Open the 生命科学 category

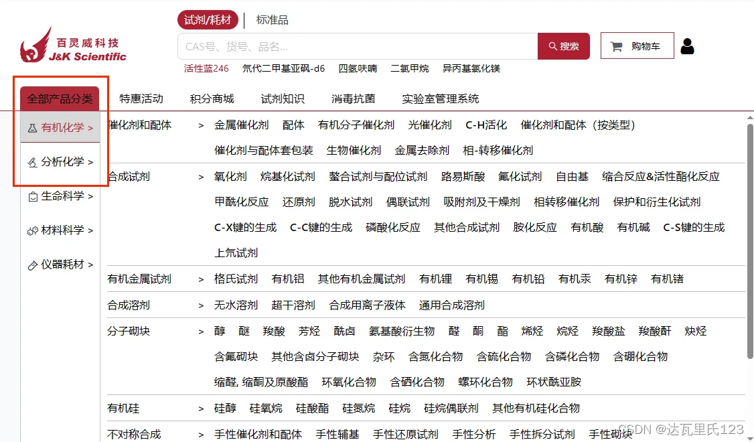60,196
